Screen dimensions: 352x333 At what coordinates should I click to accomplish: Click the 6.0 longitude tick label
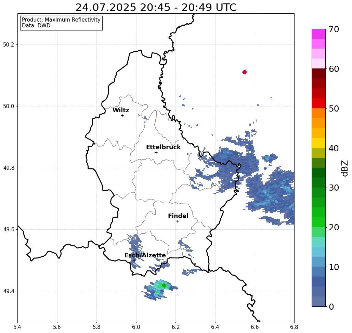(x=136, y=327)
